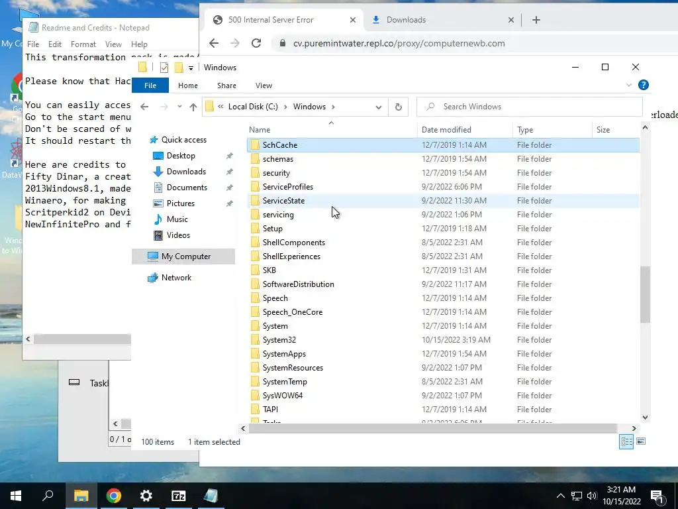
Task: Click the vertical scrollbar down arrow in file list
Action: point(645,418)
